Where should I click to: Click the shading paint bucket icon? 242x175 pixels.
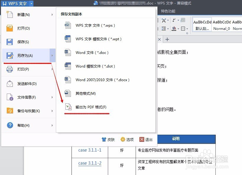pyautogui.click(x=174, y=29)
